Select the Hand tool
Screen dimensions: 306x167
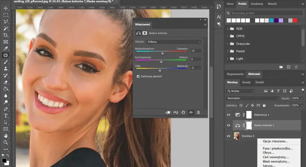click(x=6, y=136)
